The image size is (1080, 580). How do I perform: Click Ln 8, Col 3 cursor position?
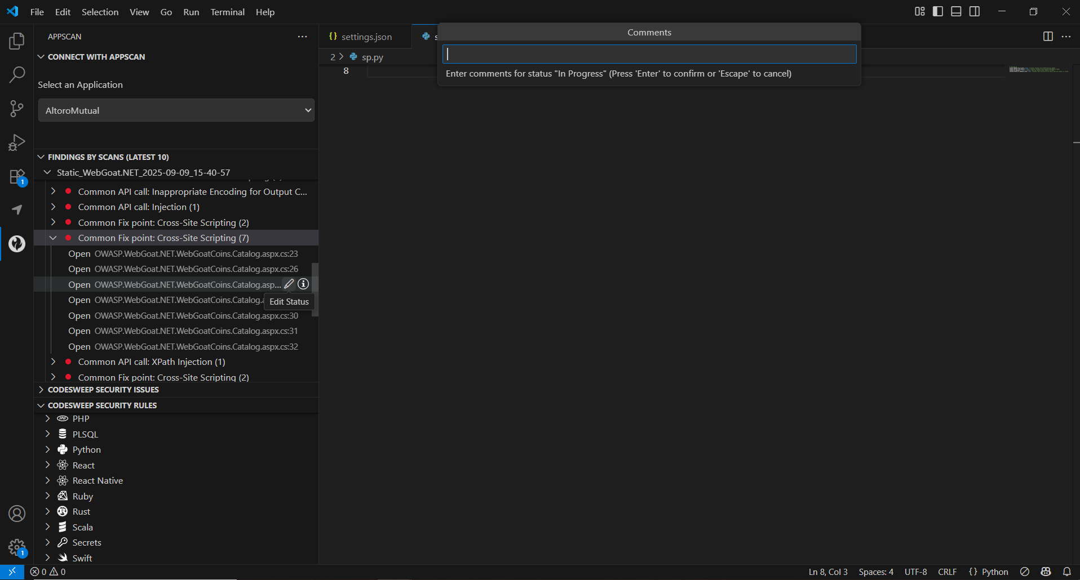pyautogui.click(x=828, y=572)
